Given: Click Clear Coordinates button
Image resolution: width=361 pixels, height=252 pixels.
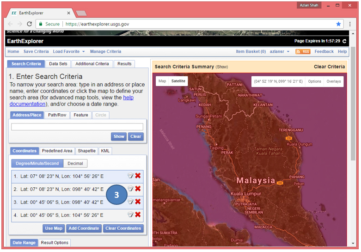Looking at the screenshot, I should [x=123, y=228].
